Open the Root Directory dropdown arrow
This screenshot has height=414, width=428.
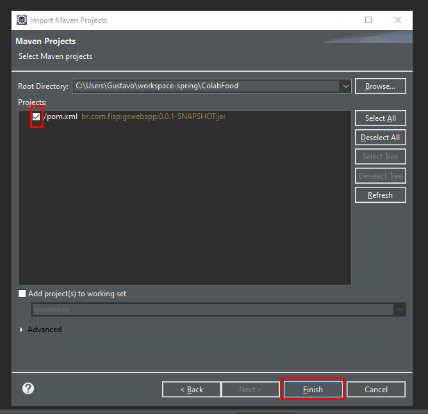[x=345, y=86]
